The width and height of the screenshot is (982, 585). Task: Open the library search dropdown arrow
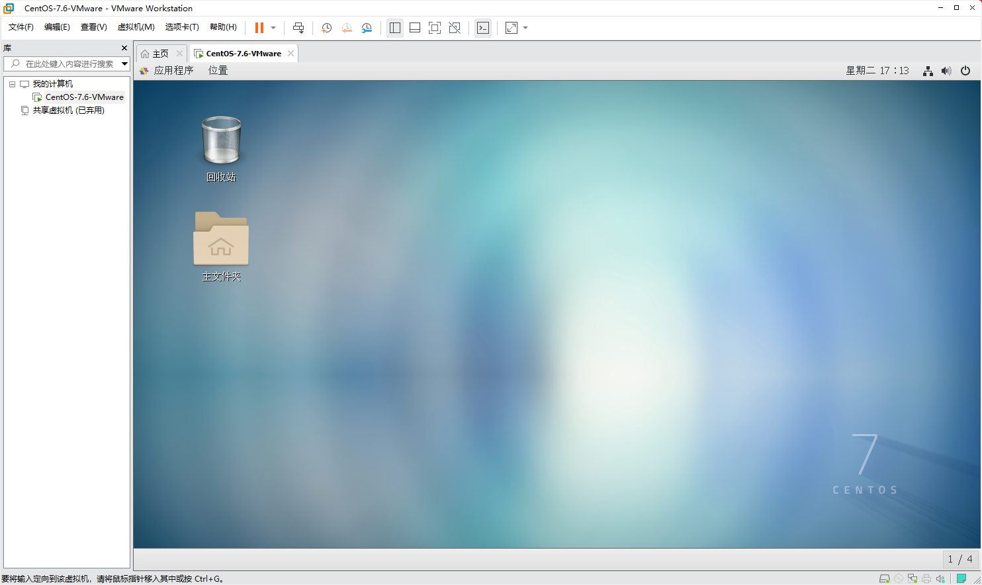click(124, 64)
